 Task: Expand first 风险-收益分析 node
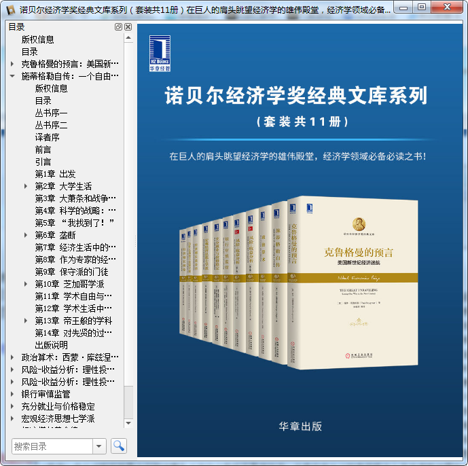click(x=12, y=370)
